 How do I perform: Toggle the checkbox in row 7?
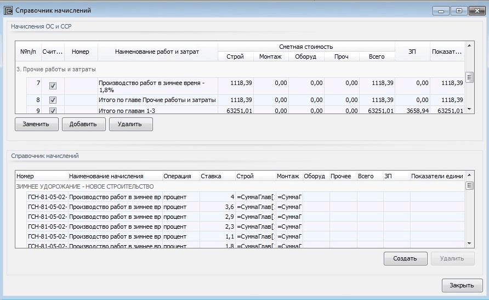pyautogui.click(x=53, y=86)
